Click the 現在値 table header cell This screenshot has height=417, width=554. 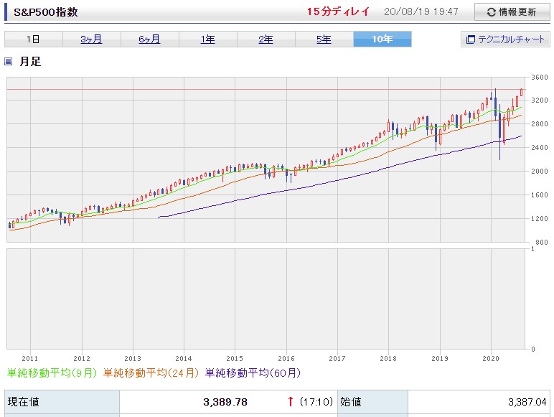click(x=62, y=402)
